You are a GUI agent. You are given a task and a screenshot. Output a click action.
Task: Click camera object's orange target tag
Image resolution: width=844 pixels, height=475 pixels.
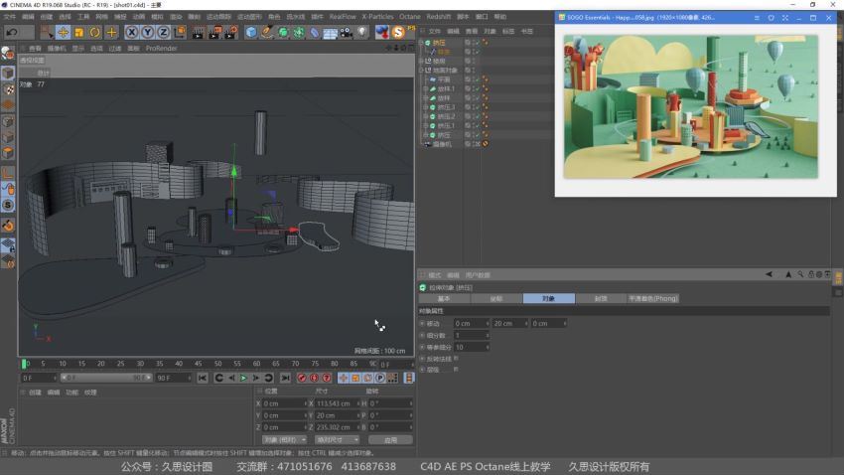pyautogui.click(x=485, y=144)
